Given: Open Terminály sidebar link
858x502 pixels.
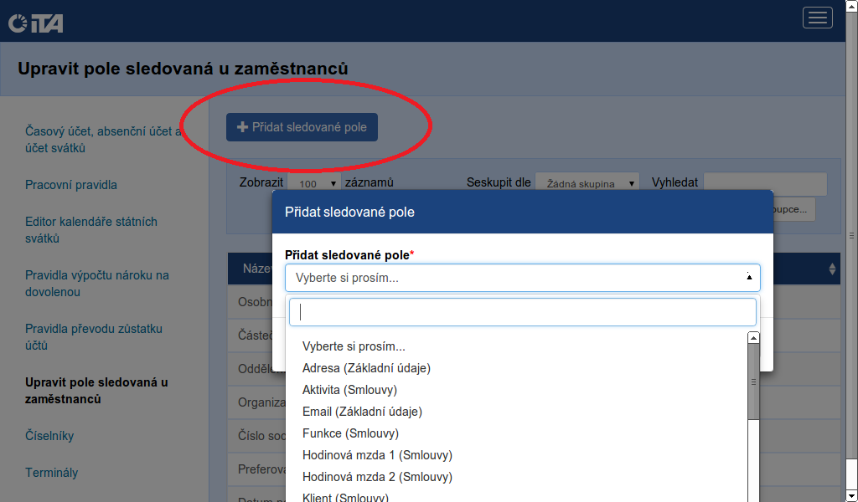Looking at the screenshot, I should click(51, 473).
